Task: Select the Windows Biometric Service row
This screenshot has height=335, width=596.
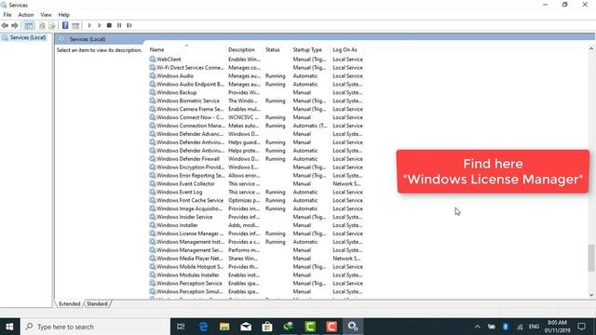Action: pos(256,100)
